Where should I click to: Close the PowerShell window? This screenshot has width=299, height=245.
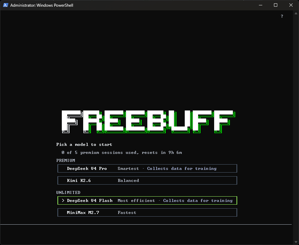point(291,5)
